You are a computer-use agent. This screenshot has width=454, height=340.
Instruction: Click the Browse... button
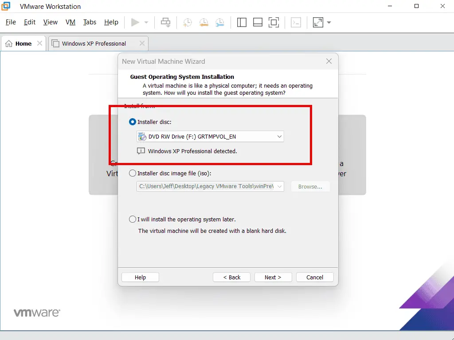click(x=310, y=187)
